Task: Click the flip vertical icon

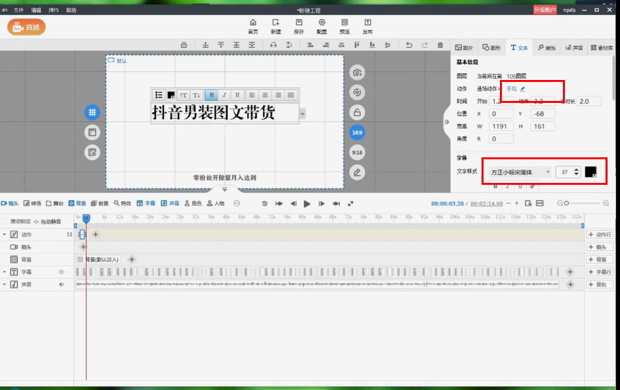Action: (x=289, y=45)
